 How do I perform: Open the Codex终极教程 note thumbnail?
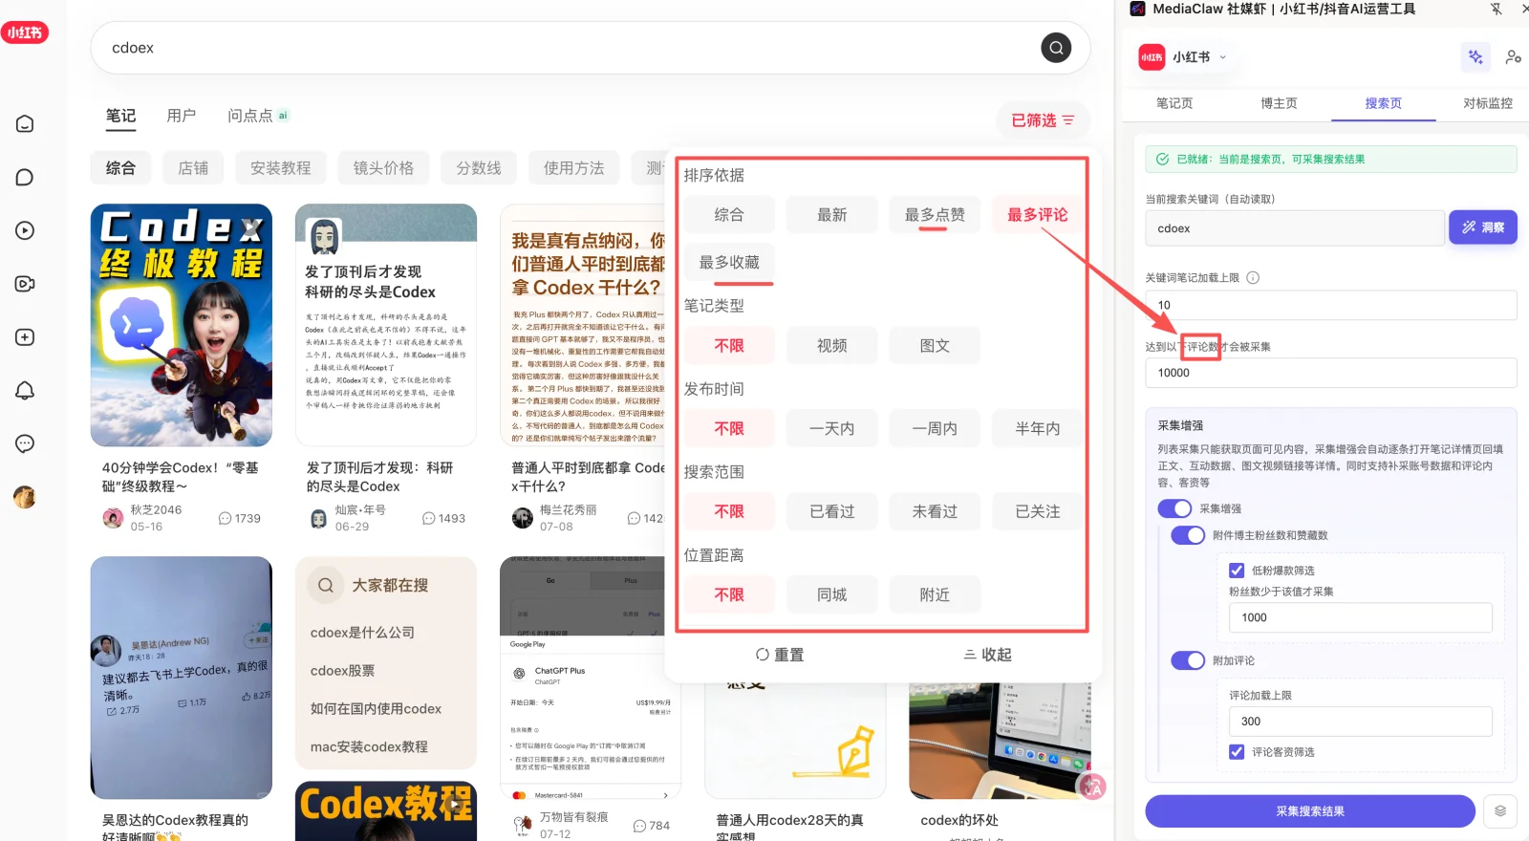[x=182, y=325]
